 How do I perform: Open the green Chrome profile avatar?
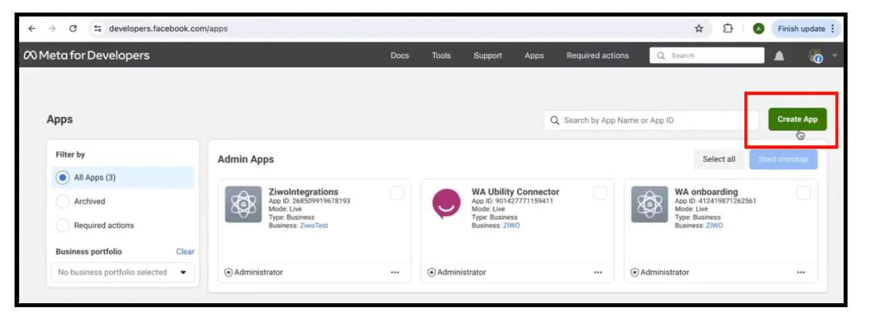coord(758,28)
